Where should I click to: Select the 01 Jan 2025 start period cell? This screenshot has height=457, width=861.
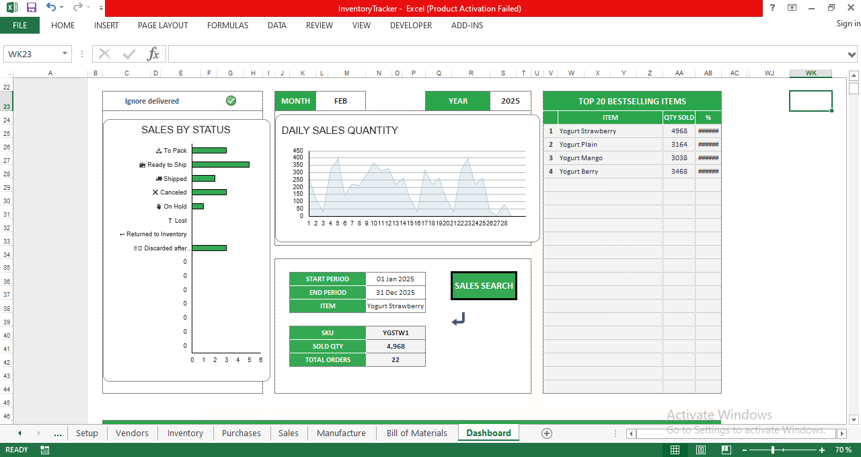coord(396,279)
